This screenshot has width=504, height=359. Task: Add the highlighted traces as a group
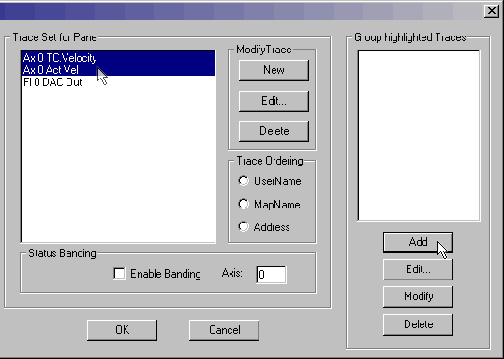(418, 242)
